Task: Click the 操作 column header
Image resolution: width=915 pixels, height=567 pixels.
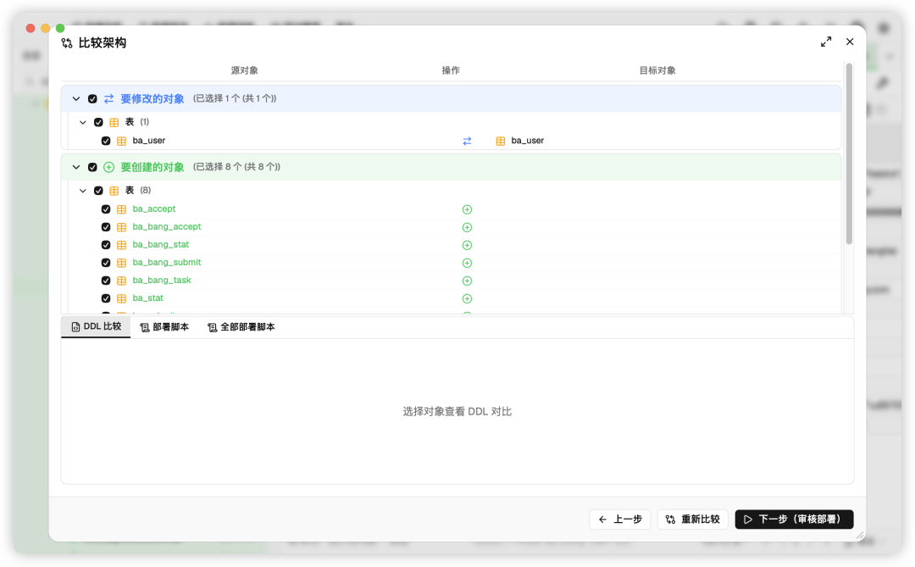Action: (x=451, y=70)
